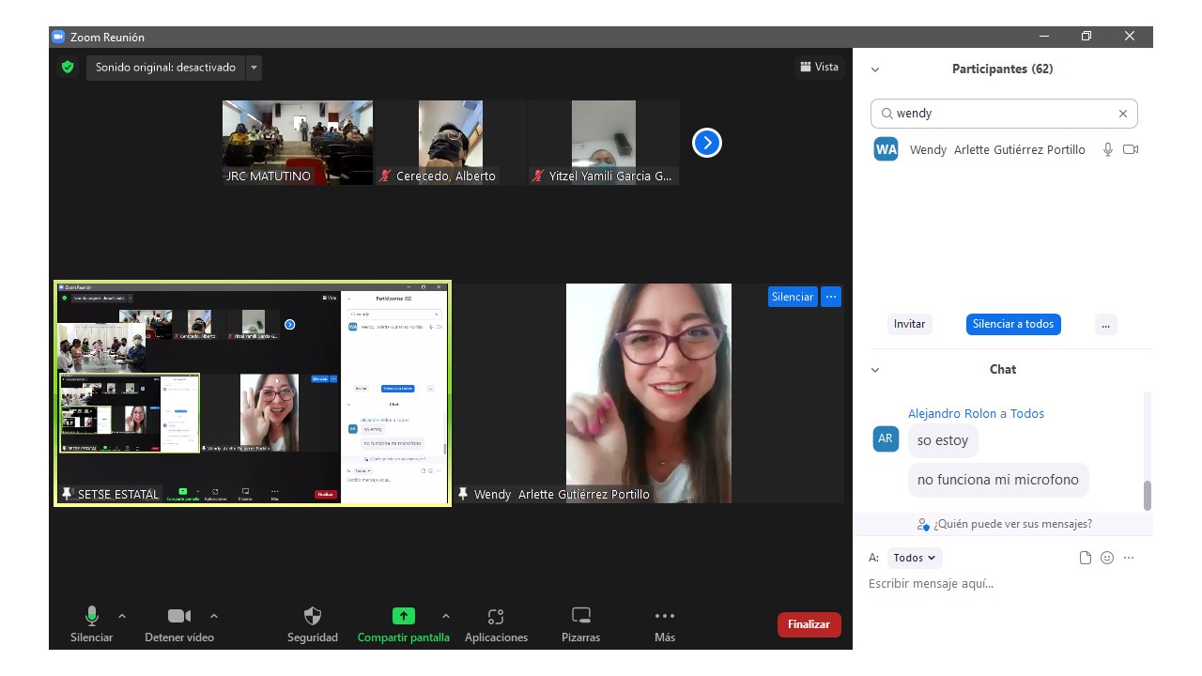This screenshot has width=1202, height=676.
Task: Expand the Sonido original dropdown arrow
Action: click(254, 68)
